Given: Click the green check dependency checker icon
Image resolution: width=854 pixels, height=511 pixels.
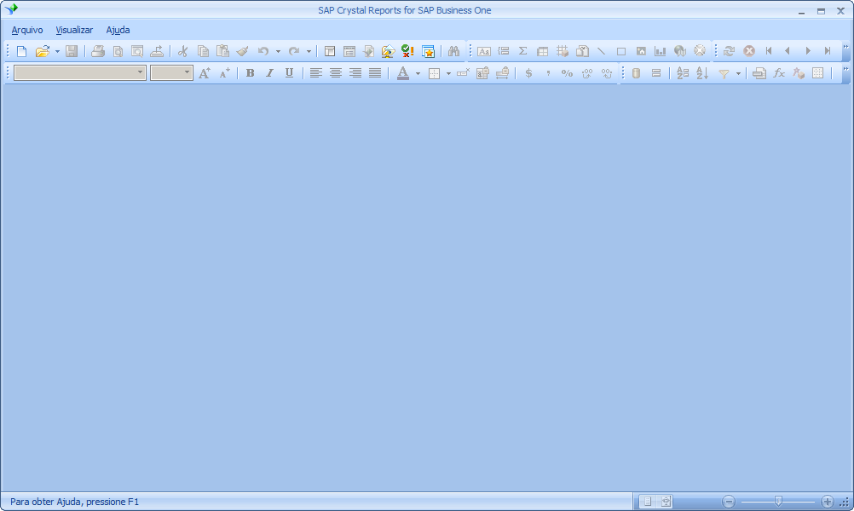Looking at the screenshot, I should click(x=407, y=51).
